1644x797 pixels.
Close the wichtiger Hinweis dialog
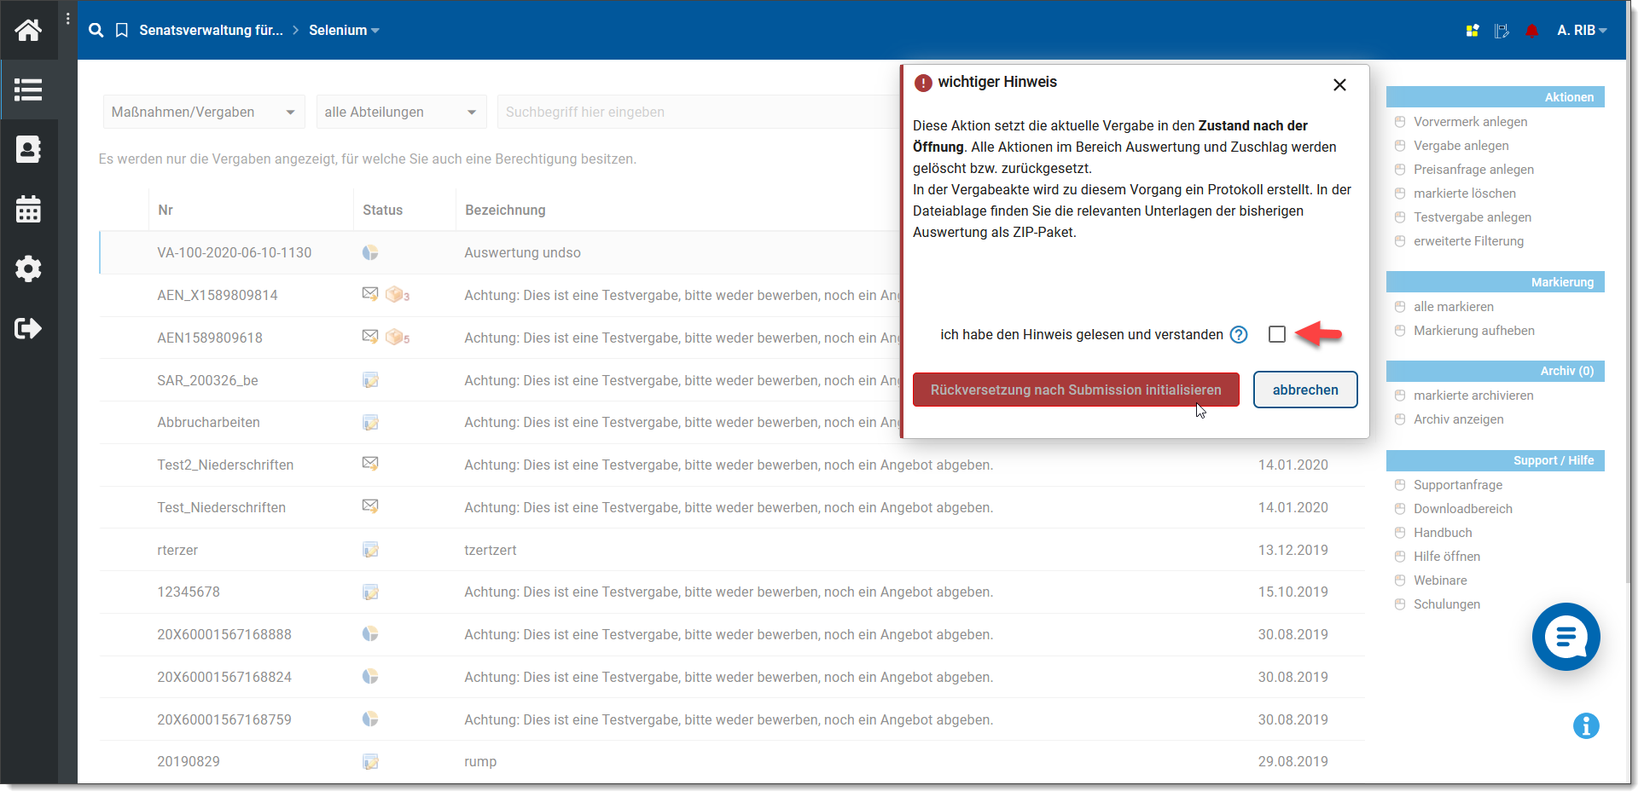1339,84
